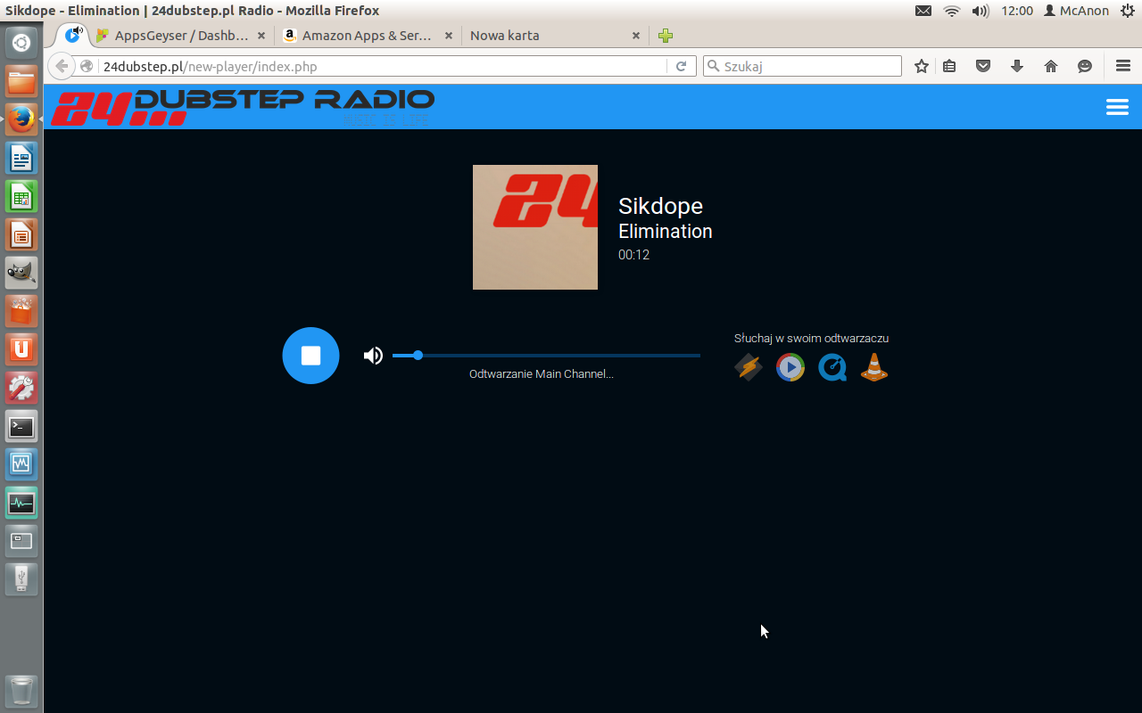Open the stream in Windows Media Player

(x=790, y=366)
